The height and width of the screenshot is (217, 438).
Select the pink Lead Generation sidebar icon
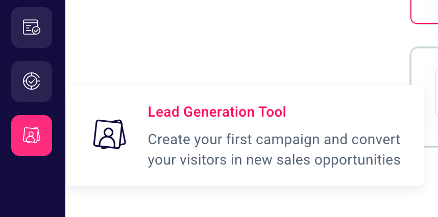(32, 135)
